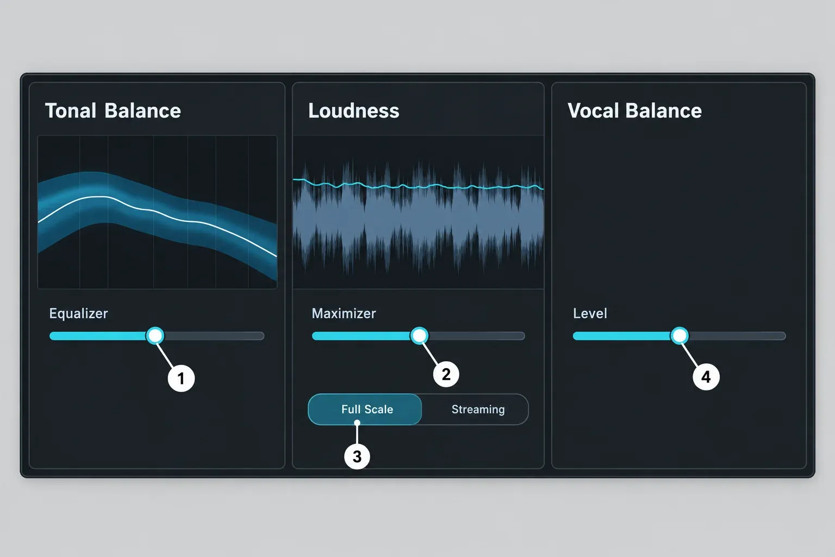Switch to Streaming loudness mode

pos(475,409)
